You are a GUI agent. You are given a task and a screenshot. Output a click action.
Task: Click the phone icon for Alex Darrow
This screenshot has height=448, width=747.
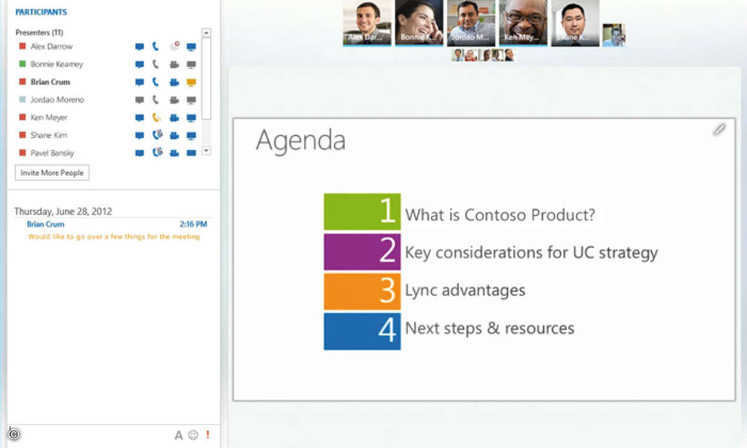156,47
